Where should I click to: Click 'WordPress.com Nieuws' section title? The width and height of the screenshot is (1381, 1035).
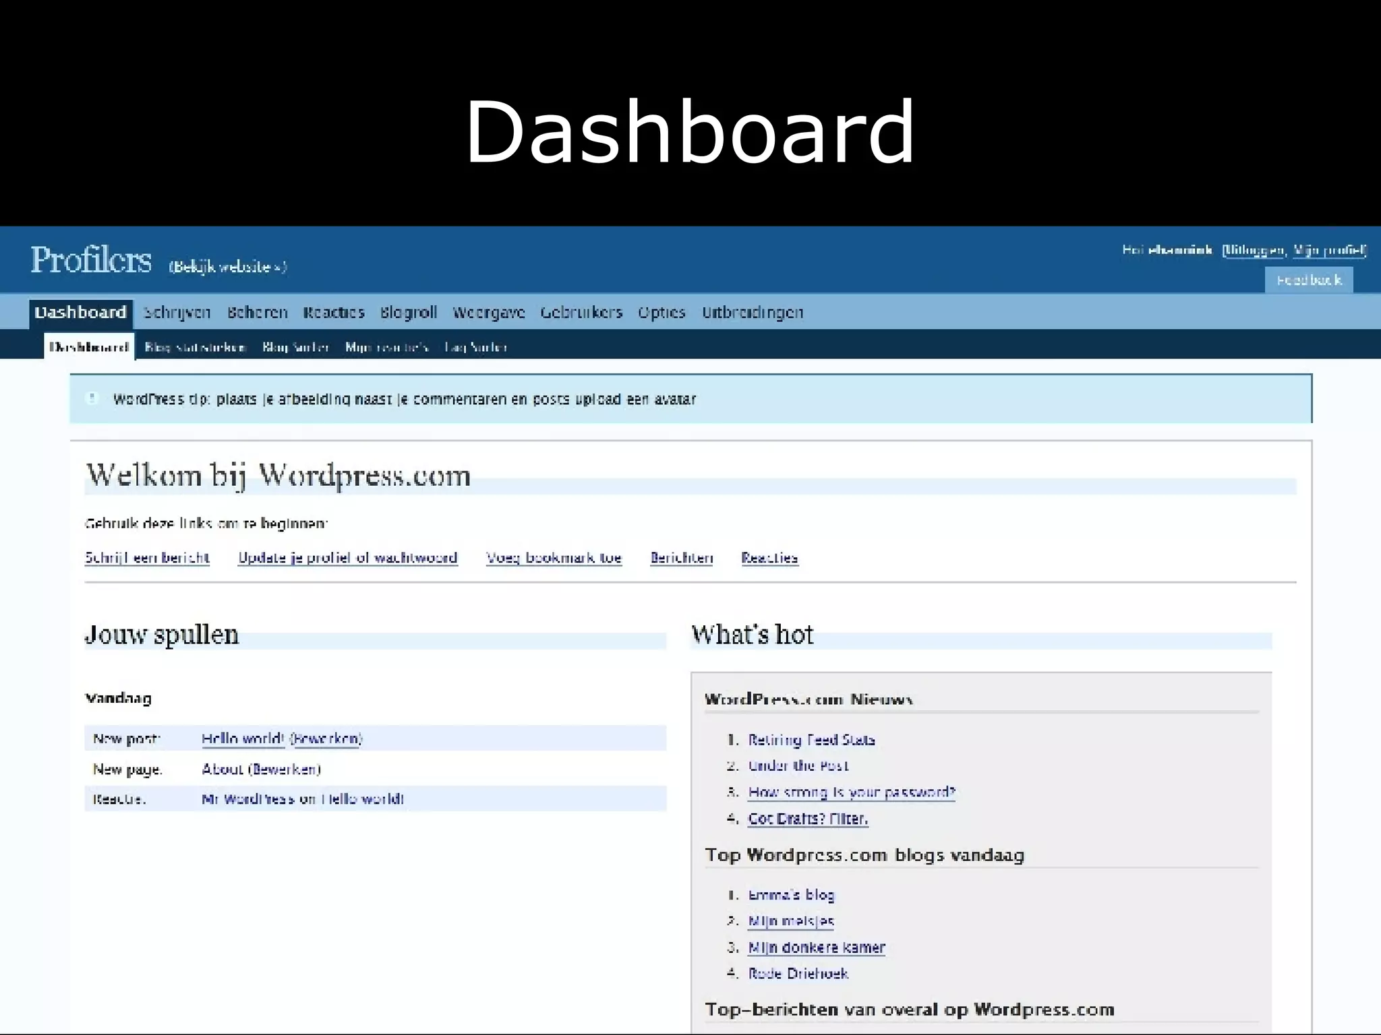pyautogui.click(x=809, y=699)
